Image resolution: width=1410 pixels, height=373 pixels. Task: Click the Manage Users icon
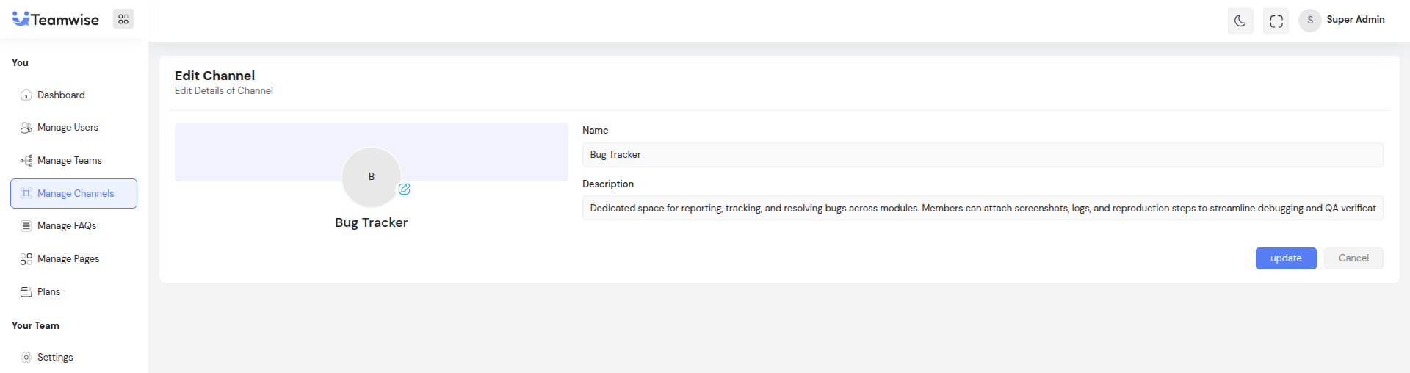(x=26, y=128)
